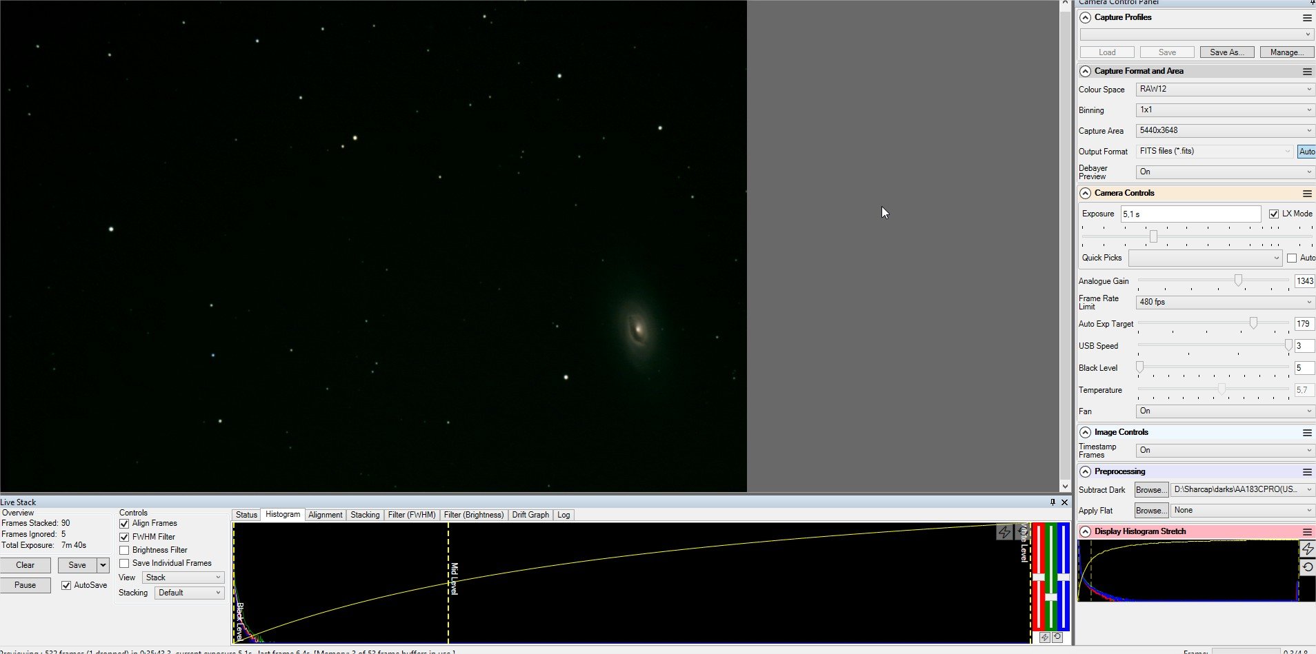Click the Clear button in Live Stack

pyautogui.click(x=26, y=566)
